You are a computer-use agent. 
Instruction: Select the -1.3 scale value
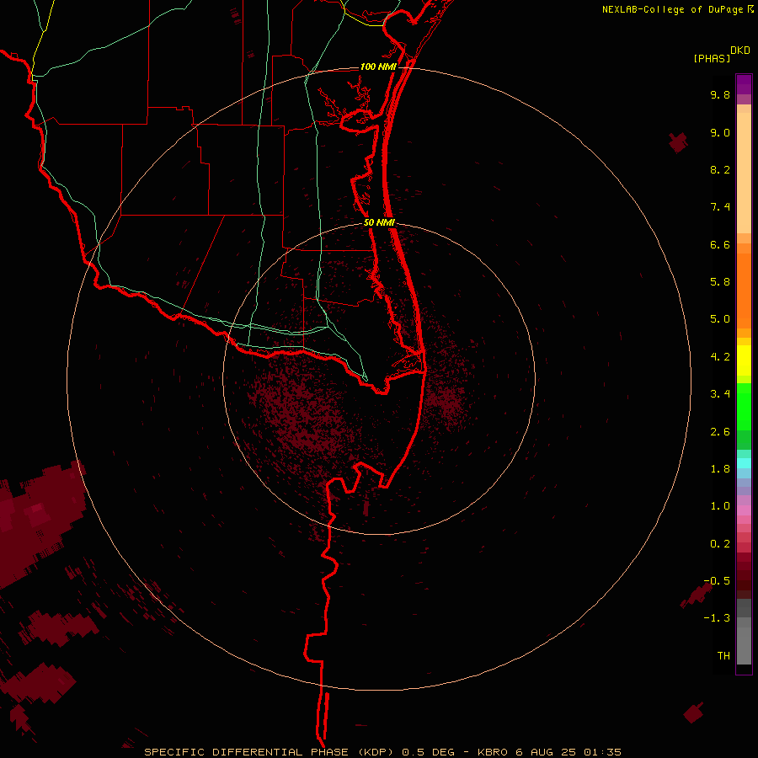717,618
